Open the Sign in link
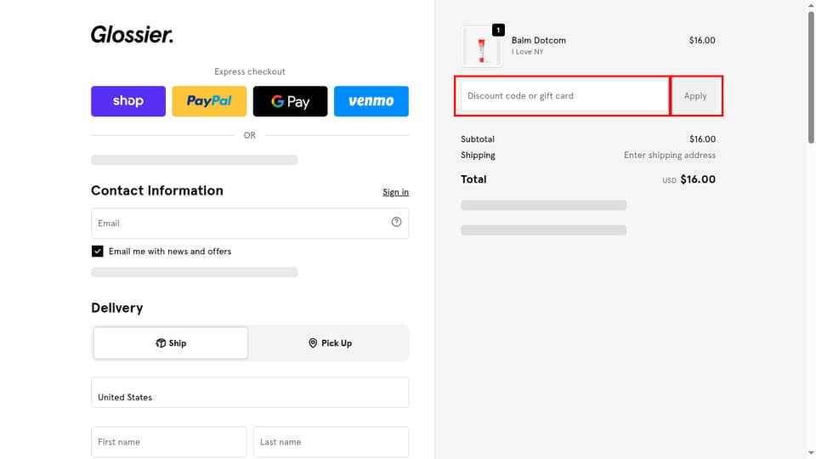 tap(395, 192)
